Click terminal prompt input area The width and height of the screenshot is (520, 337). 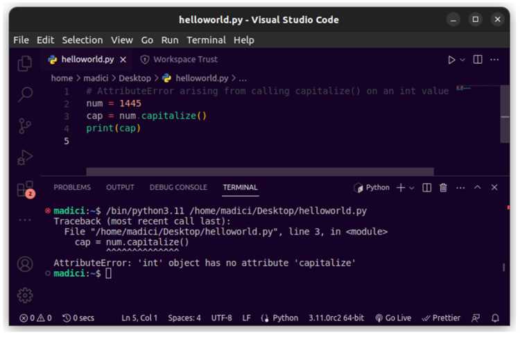[x=108, y=274]
